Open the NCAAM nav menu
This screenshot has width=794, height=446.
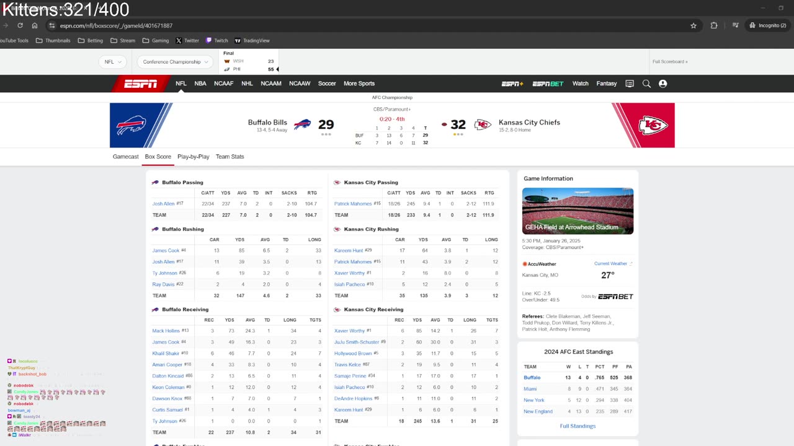point(271,84)
